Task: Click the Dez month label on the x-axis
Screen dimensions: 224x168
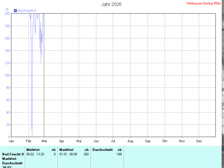Action: (199, 141)
